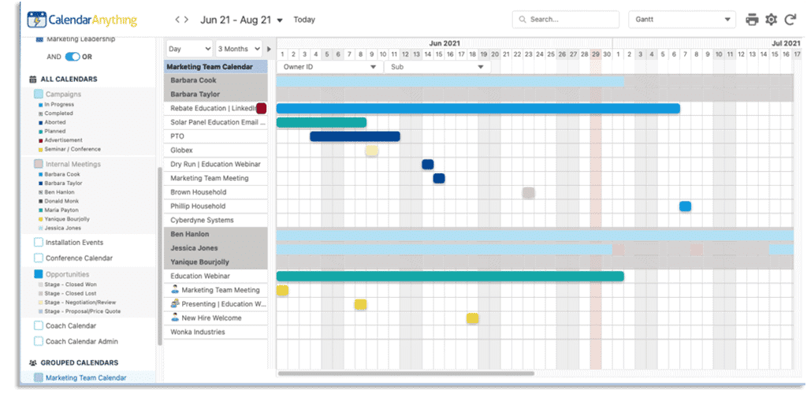The height and width of the screenshot is (394, 807).
Task: Go to next date range arrow
Action: tap(186, 20)
